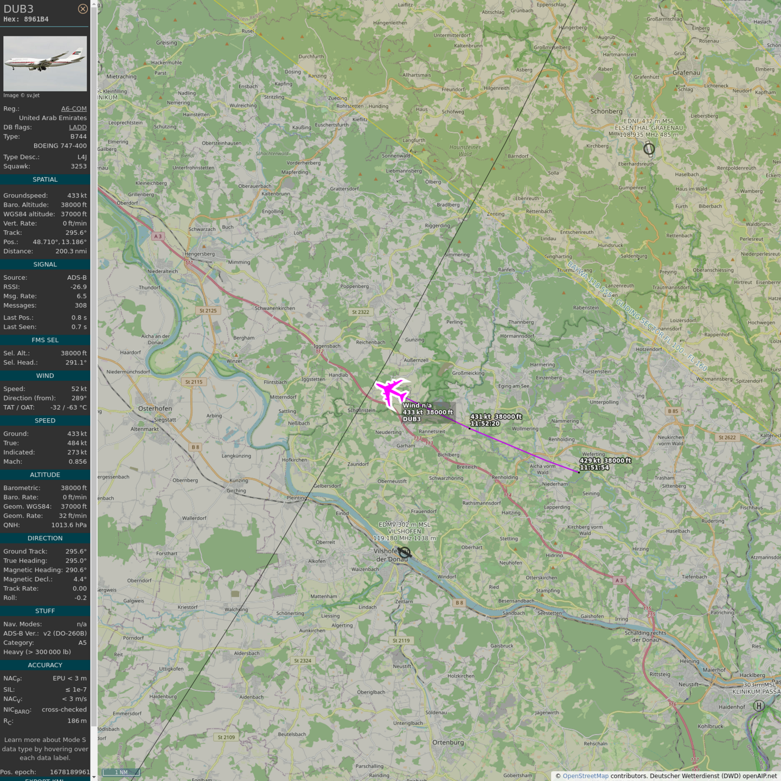
Task: Open the A6-COM registration link
Action: 74,108
